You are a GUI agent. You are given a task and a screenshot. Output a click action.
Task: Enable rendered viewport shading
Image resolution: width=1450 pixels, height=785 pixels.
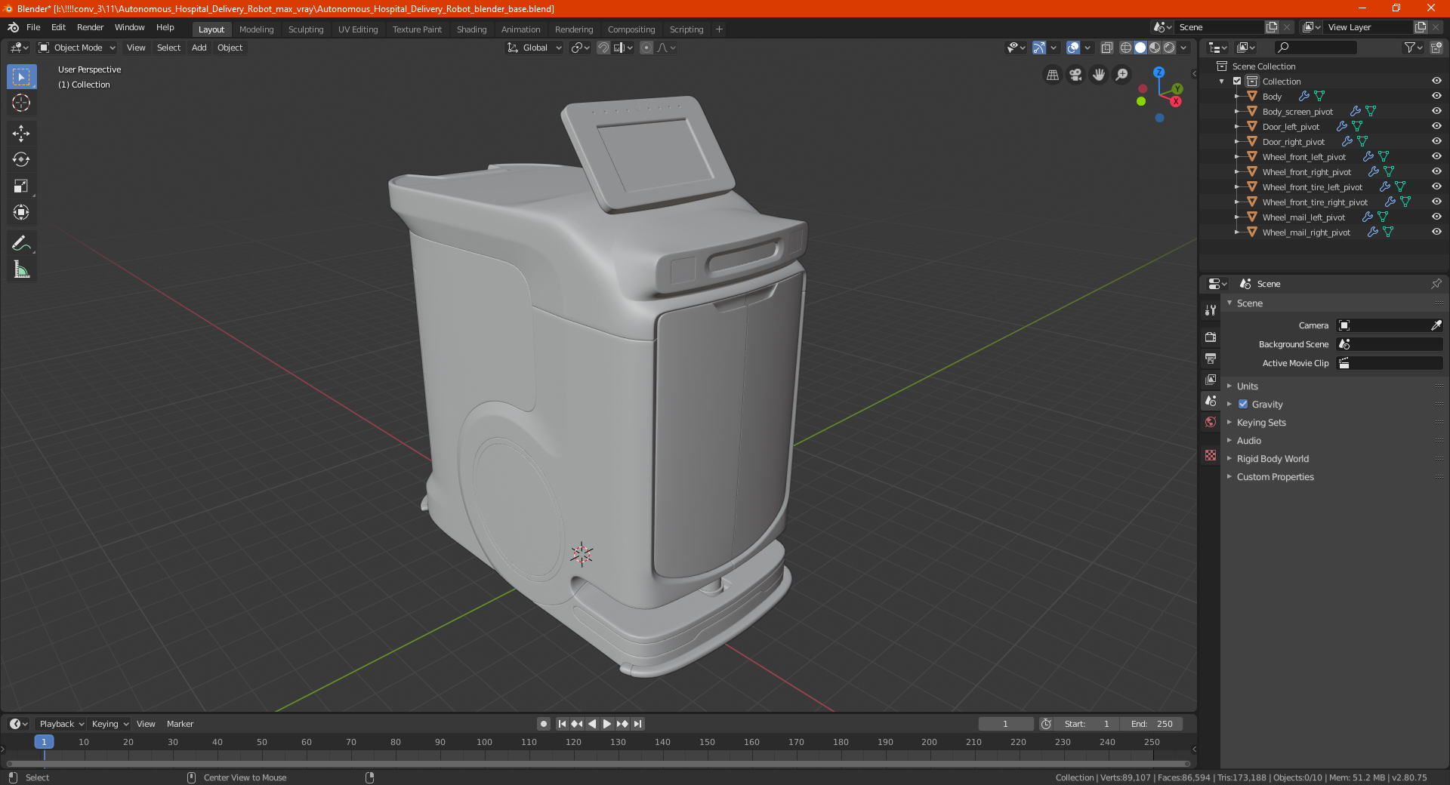point(1169,48)
